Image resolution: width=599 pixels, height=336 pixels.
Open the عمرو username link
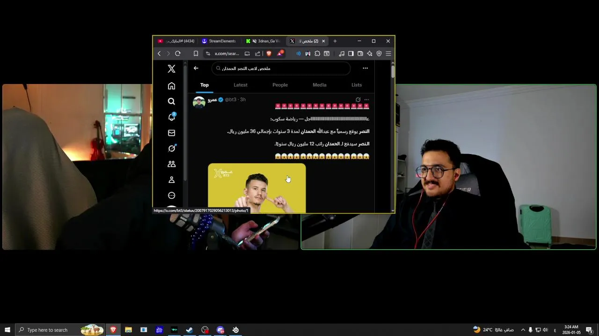click(212, 99)
